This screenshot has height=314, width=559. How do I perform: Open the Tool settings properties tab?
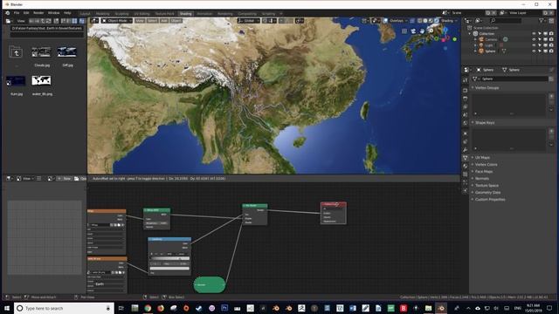465,81
